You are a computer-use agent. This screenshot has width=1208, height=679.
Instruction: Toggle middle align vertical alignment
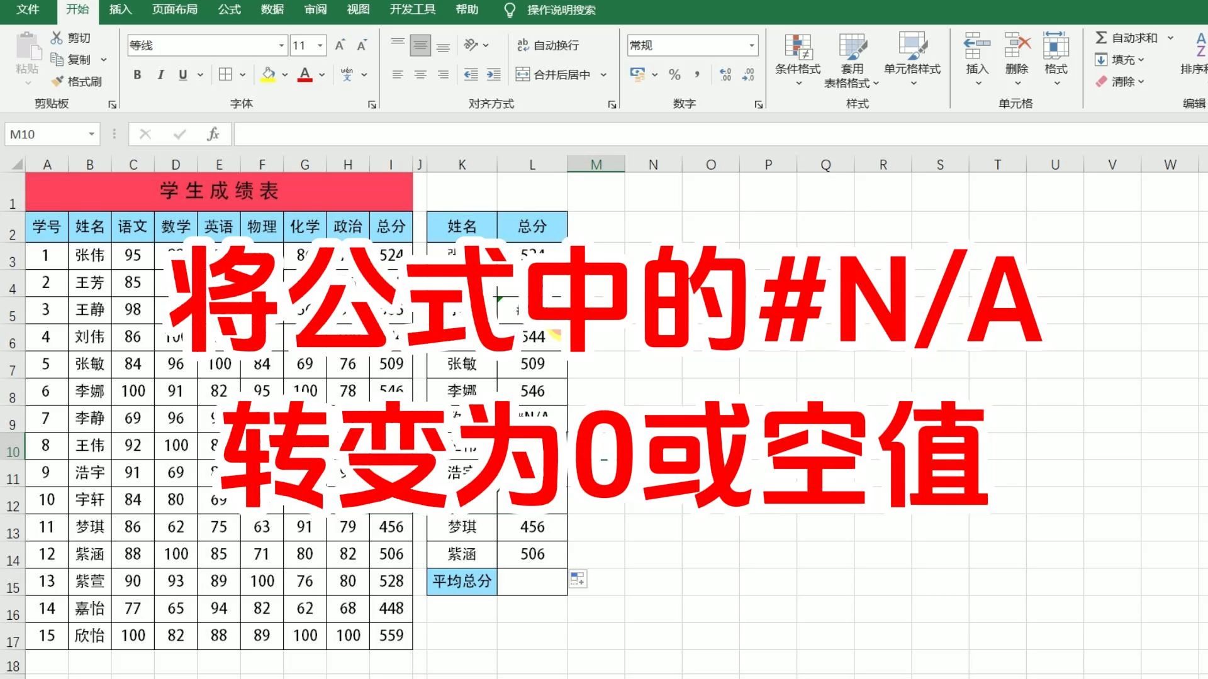coord(420,45)
